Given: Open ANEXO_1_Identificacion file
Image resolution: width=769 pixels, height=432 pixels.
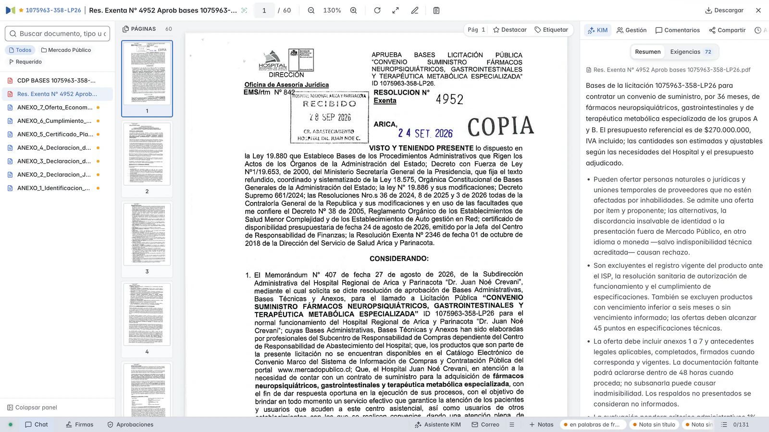Looking at the screenshot, I should (x=57, y=188).
